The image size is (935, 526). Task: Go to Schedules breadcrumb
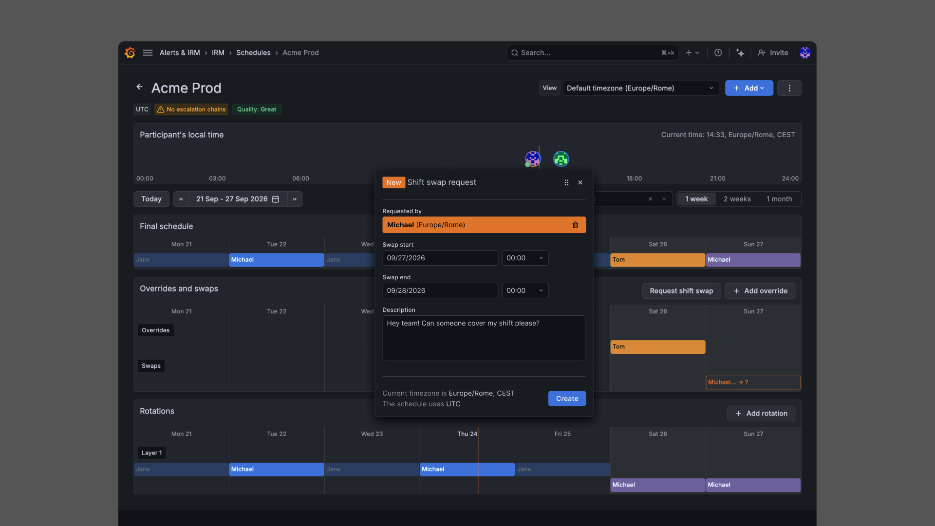(x=253, y=53)
